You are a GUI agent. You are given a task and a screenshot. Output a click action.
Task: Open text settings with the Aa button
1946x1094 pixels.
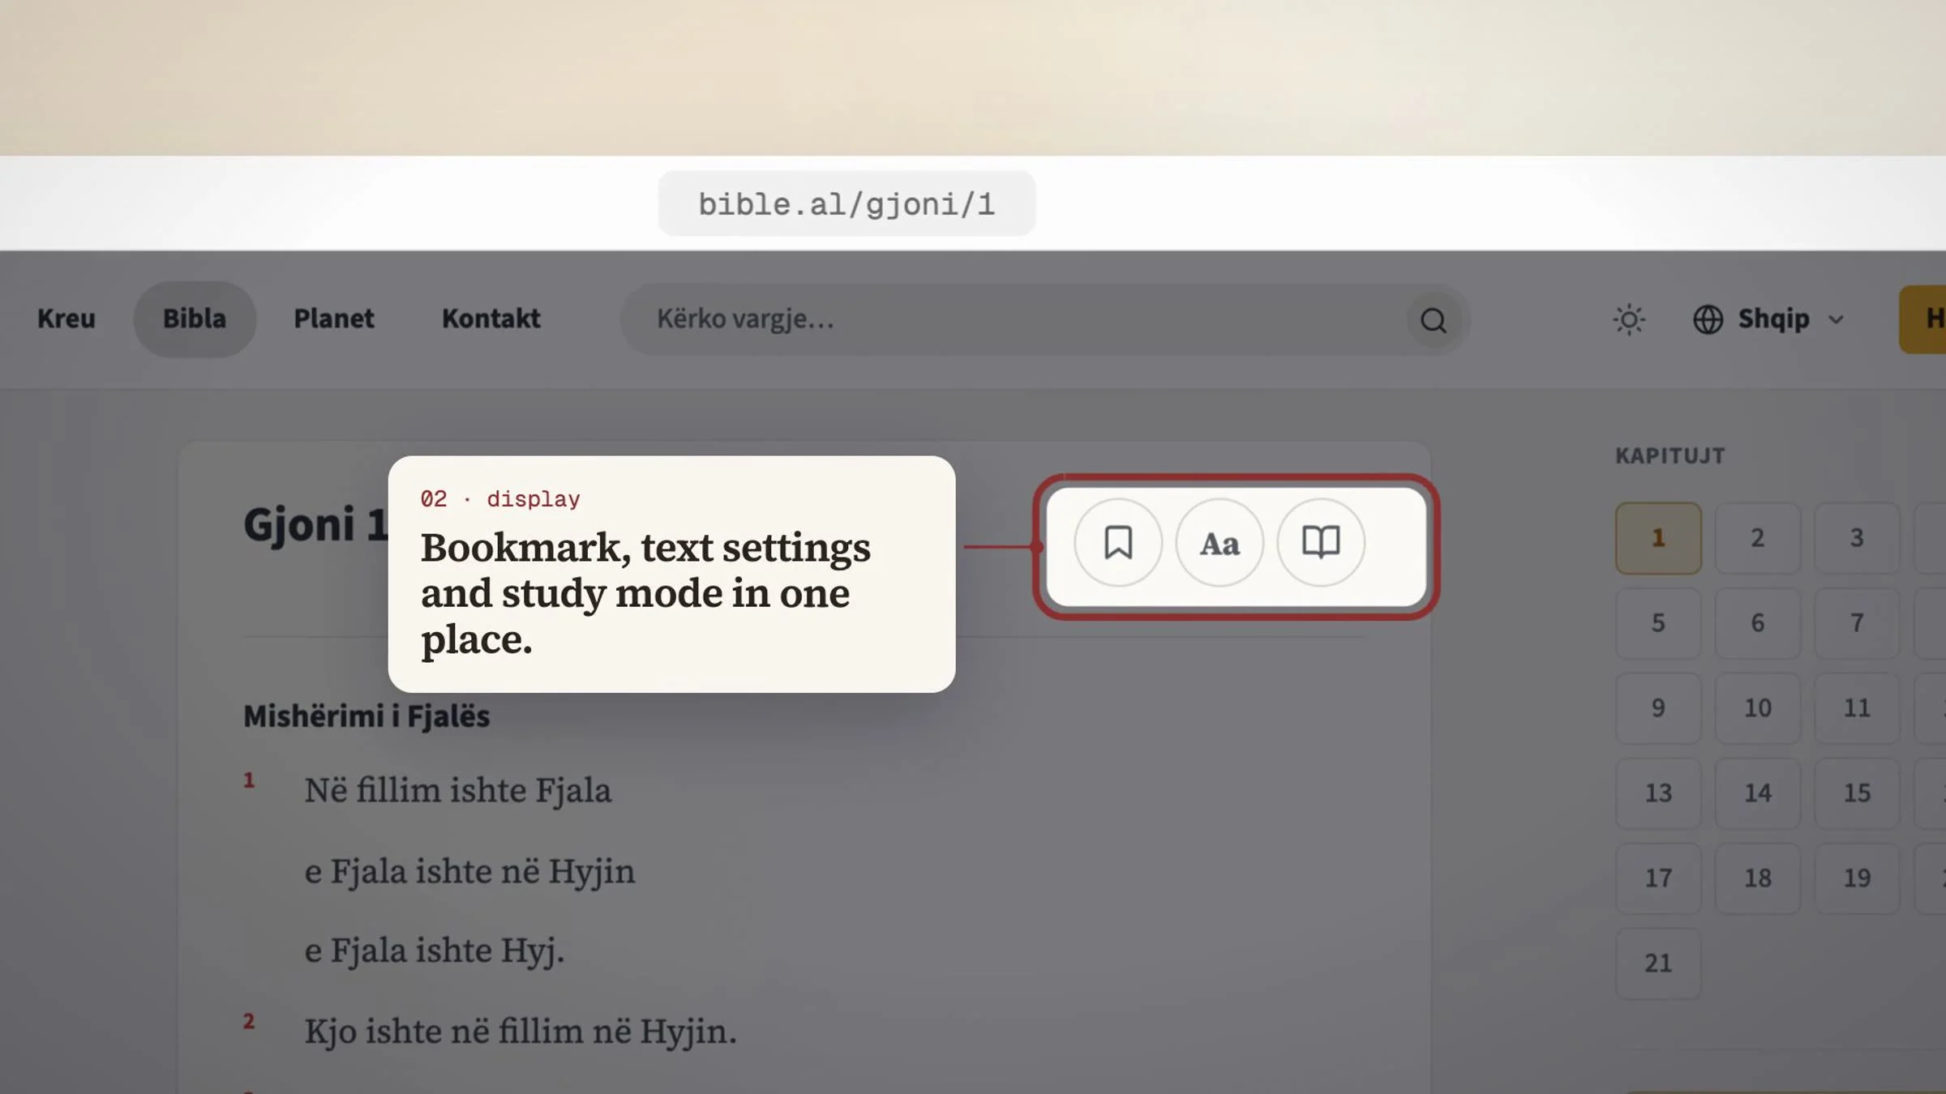1219,542
